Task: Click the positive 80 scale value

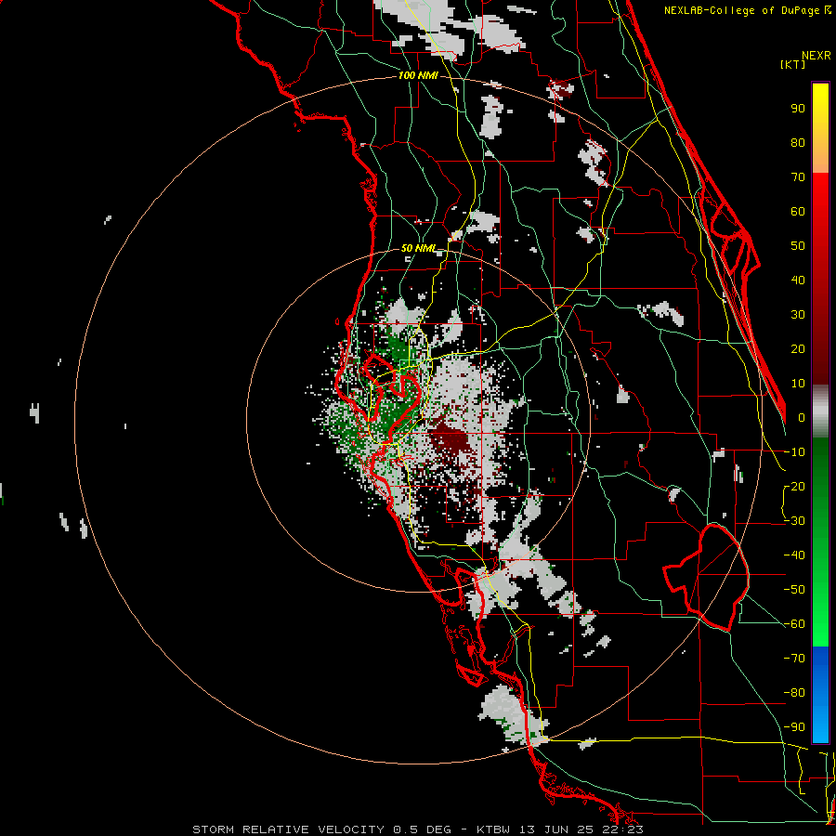Action: (x=798, y=143)
